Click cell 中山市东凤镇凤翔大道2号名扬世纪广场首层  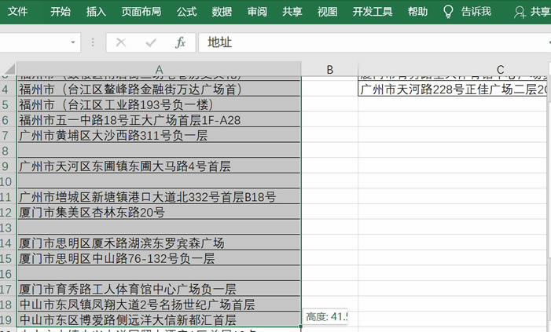159,305
